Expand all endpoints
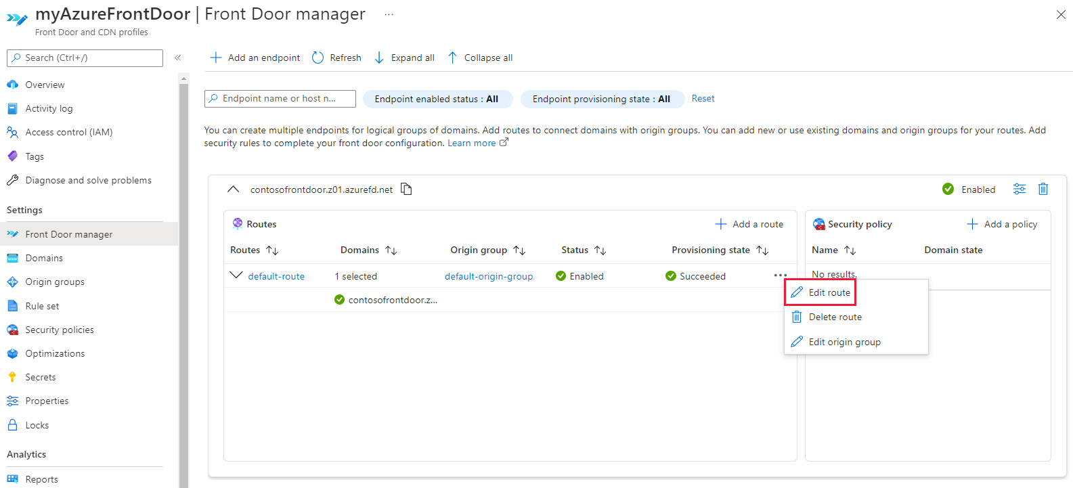1073x488 pixels. click(x=405, y=58)
